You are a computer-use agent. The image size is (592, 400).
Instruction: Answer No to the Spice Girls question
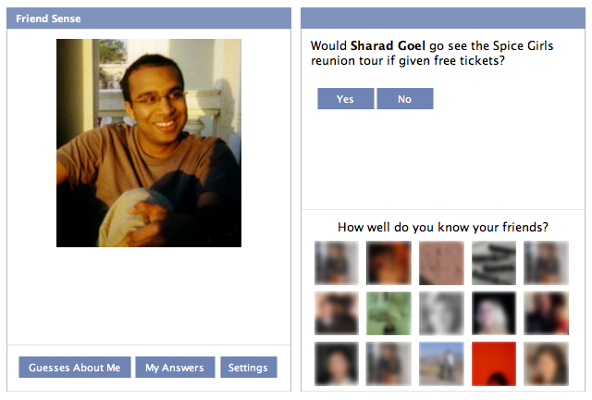405,99
